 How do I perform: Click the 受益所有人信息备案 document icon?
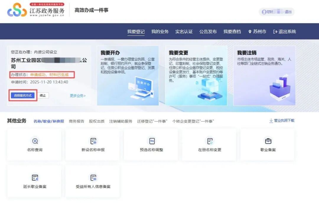click(93, 178)
